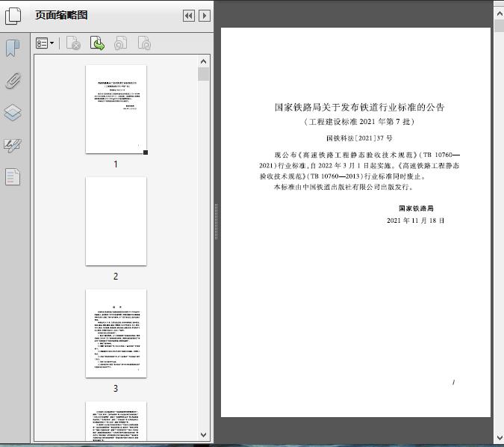Image resolution: width=504 pixels, height=447 pixels.
Task: Click the document view scroll up arrow
Action: click(500, 13)
